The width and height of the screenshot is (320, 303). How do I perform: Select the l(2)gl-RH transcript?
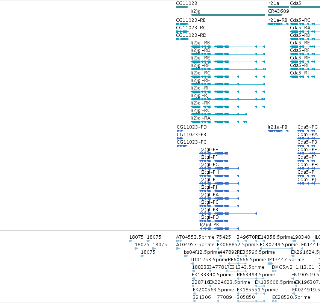[200, 80]
